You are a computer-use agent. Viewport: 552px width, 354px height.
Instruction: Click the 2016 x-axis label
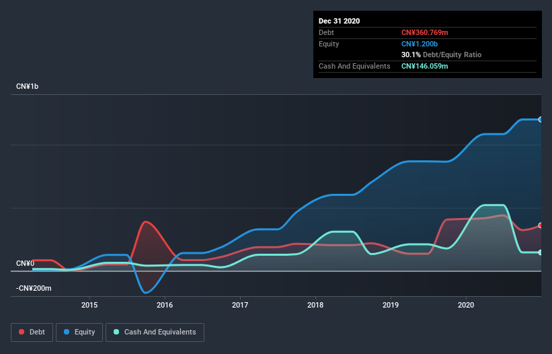tap(165, 305)
